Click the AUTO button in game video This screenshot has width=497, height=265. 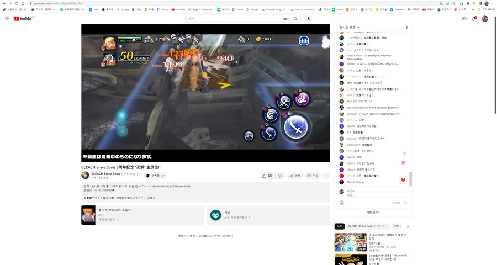(249, 136)
